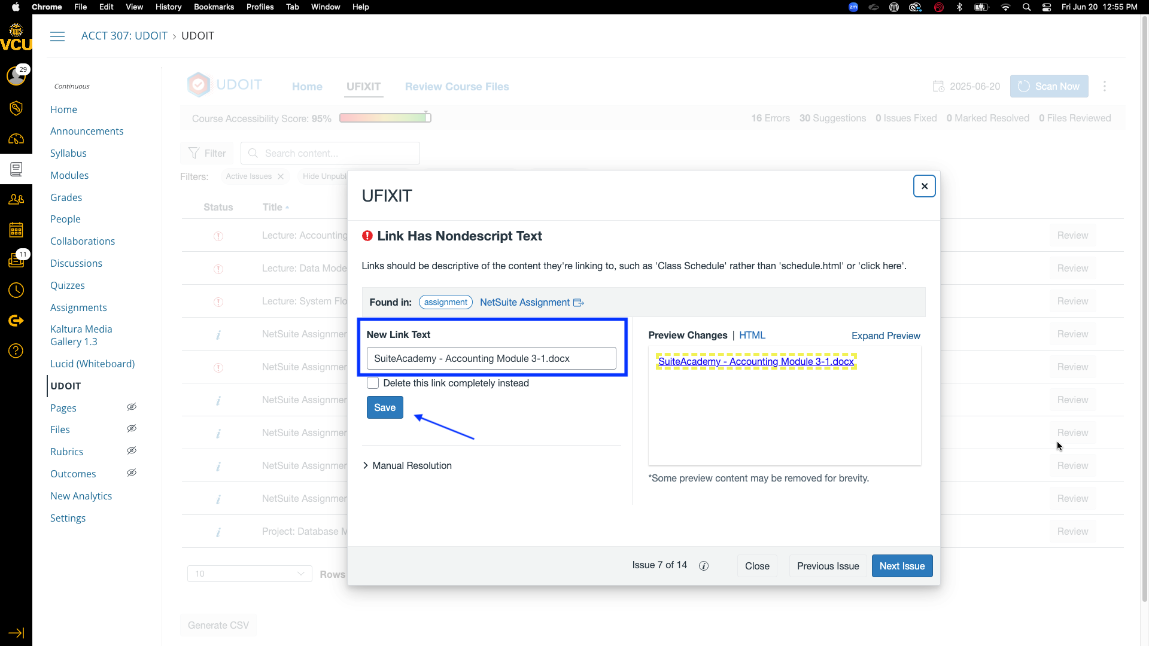
Task: Open the NetSuite Assignment link
Action: pos(524,302)
